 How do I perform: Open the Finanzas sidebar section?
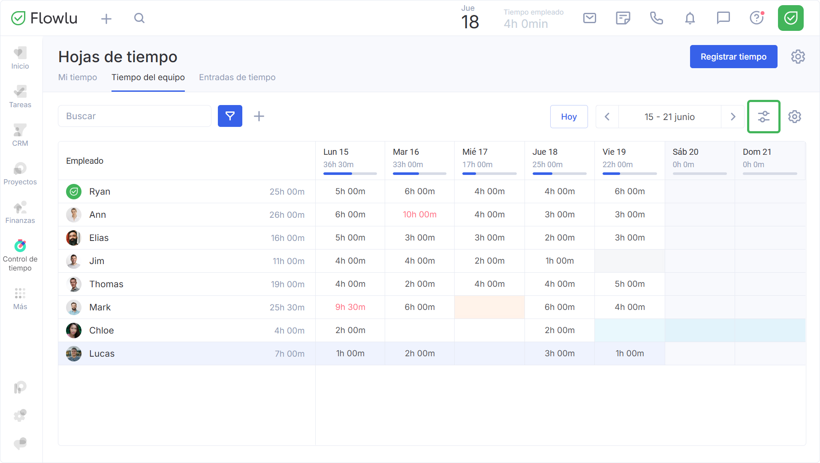(20, 212)
